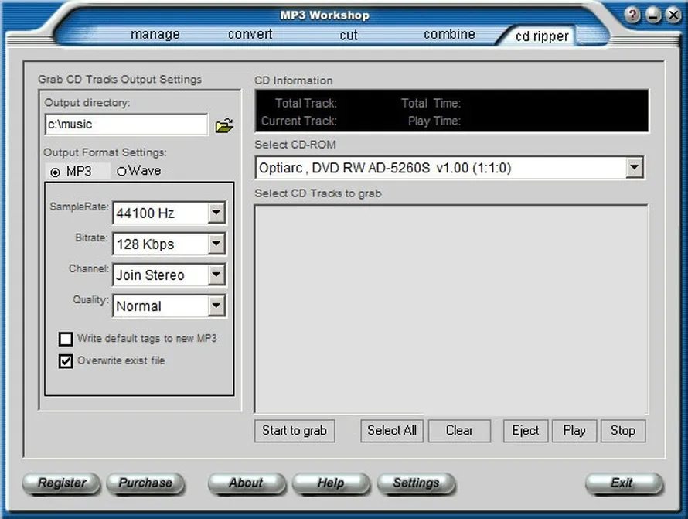Eject the CD from the drive
The width and height of the screenshot is (688, 519).
tap(526, 431)
